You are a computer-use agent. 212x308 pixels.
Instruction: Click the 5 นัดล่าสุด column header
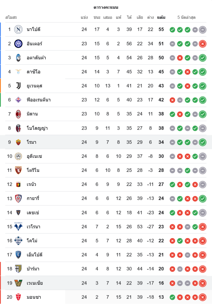(186, 17)
